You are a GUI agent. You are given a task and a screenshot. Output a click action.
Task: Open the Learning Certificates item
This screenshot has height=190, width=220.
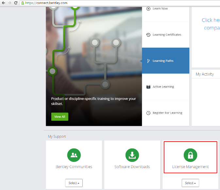[165, 35]
